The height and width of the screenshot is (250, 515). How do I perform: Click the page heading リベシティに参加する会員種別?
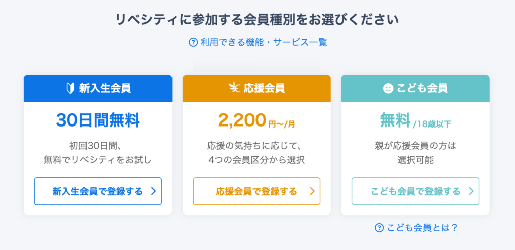point(257,20)
